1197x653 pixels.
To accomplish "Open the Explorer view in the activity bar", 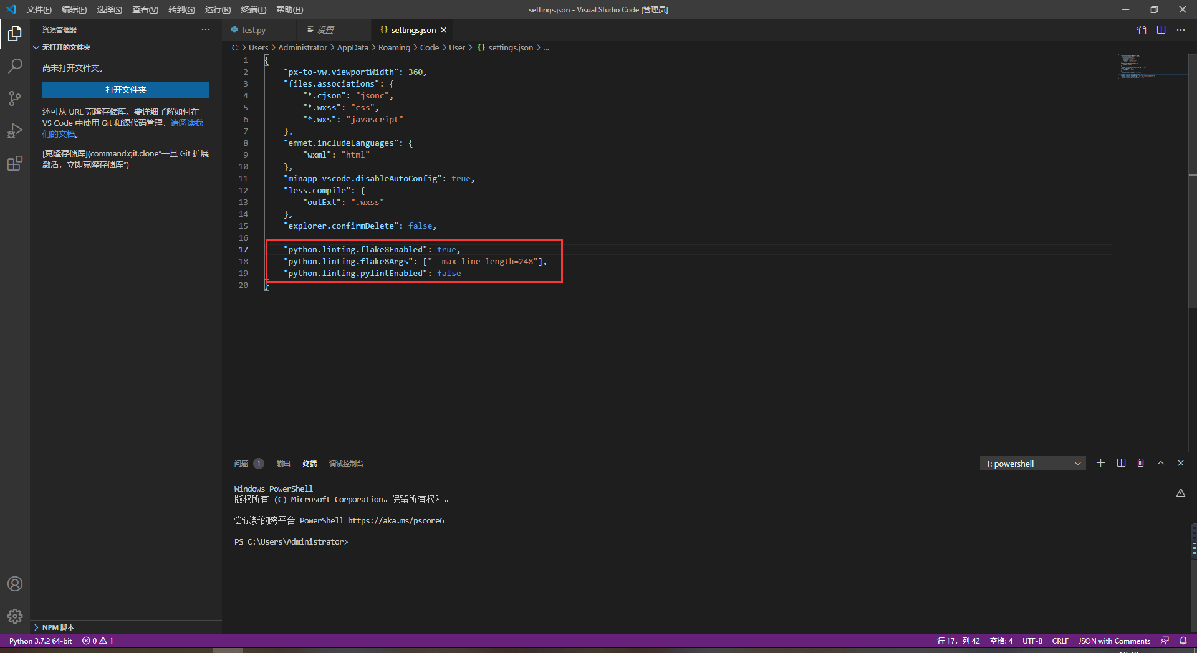I will (14, 34).
